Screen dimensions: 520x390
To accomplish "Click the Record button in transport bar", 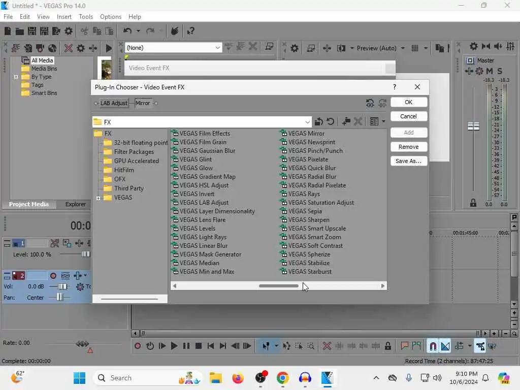I will (138, 346).
